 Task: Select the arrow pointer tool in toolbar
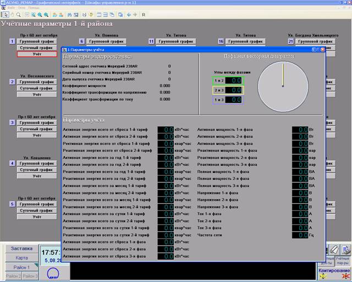4,15
